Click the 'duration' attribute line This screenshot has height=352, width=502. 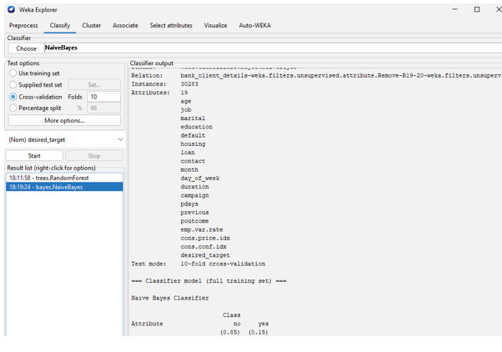[x=194, y=187]
